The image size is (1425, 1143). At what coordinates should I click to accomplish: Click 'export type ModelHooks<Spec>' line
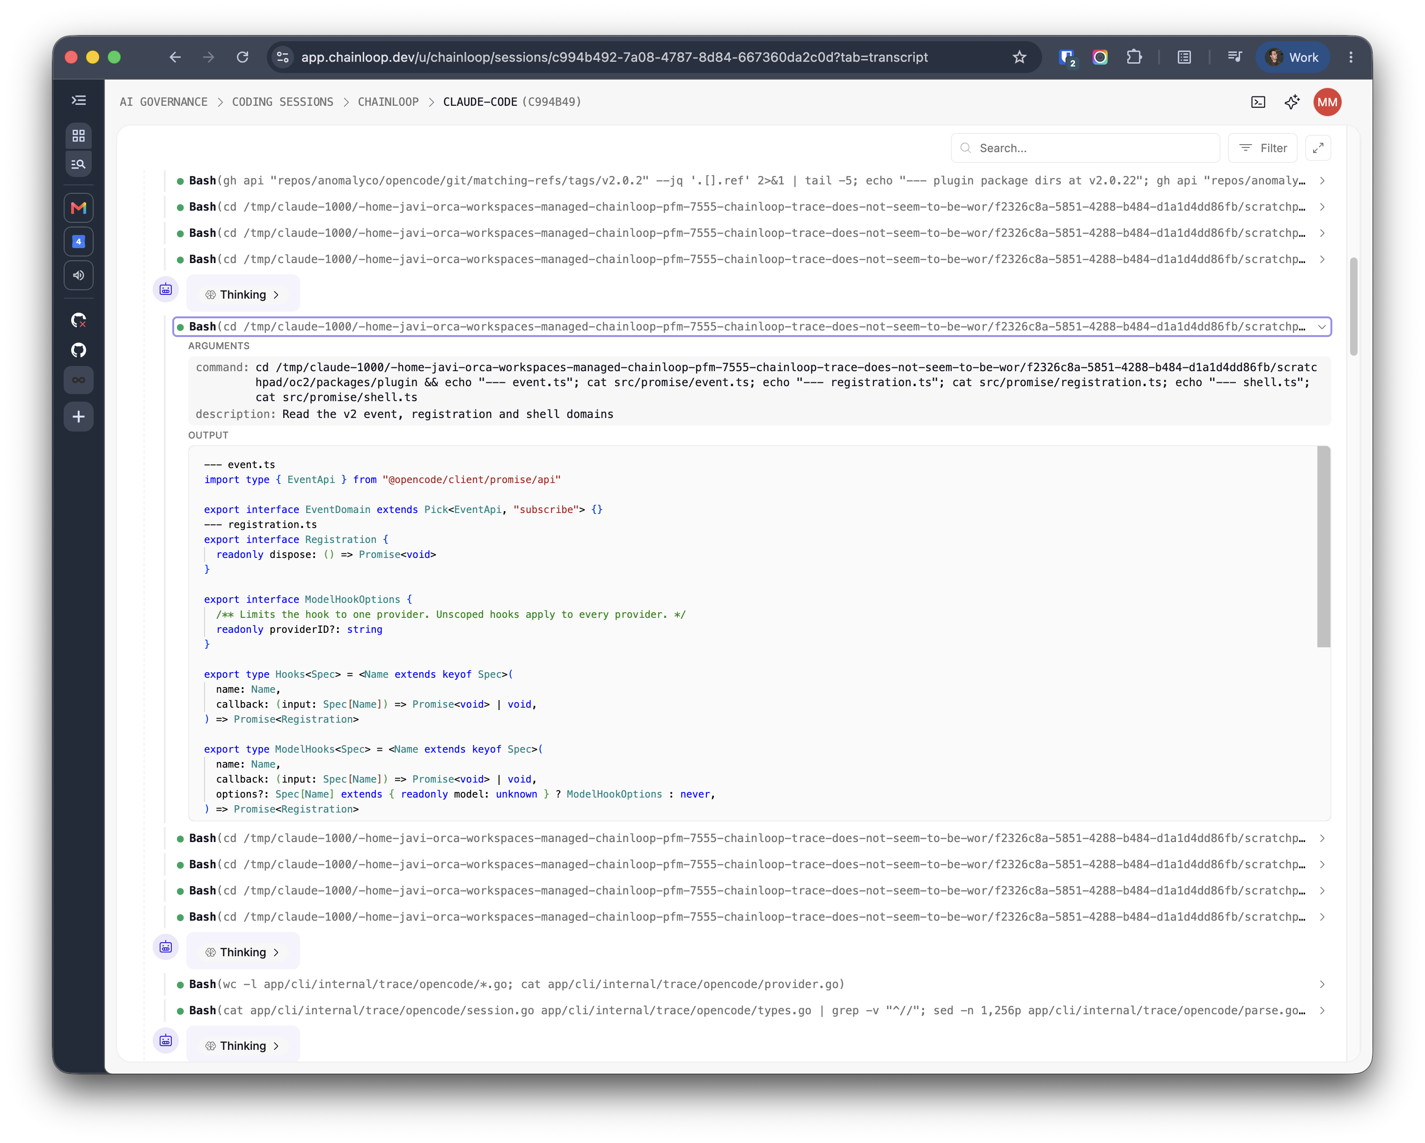click(374, 749)
